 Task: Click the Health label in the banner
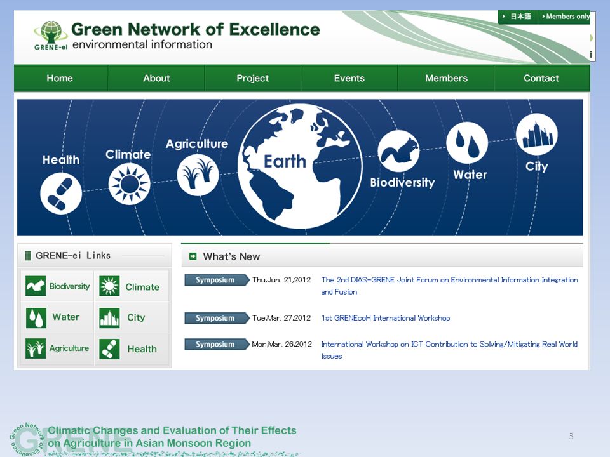coord(61,160)
